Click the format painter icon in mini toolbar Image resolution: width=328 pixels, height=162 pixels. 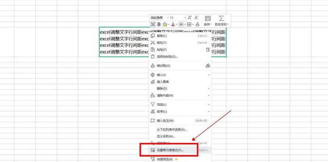click(x=197, y=25)
